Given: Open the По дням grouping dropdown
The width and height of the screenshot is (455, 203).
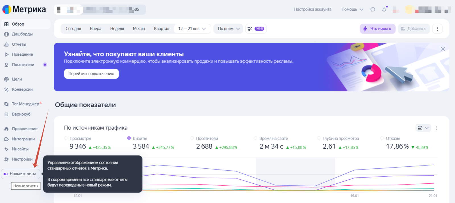Looking at the screenshot, I should pos(228,29).
